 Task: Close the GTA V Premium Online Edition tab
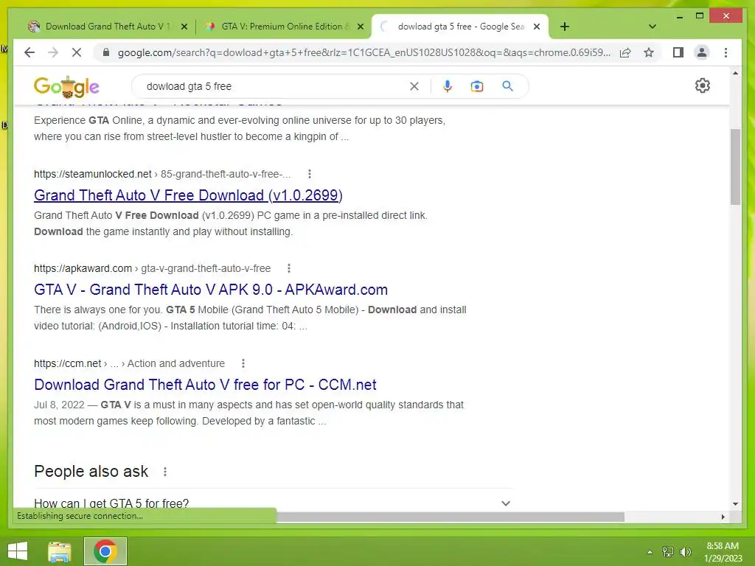(360, 27)
